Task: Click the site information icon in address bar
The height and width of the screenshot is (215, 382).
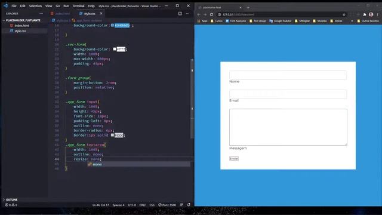Action: [219, 14]
